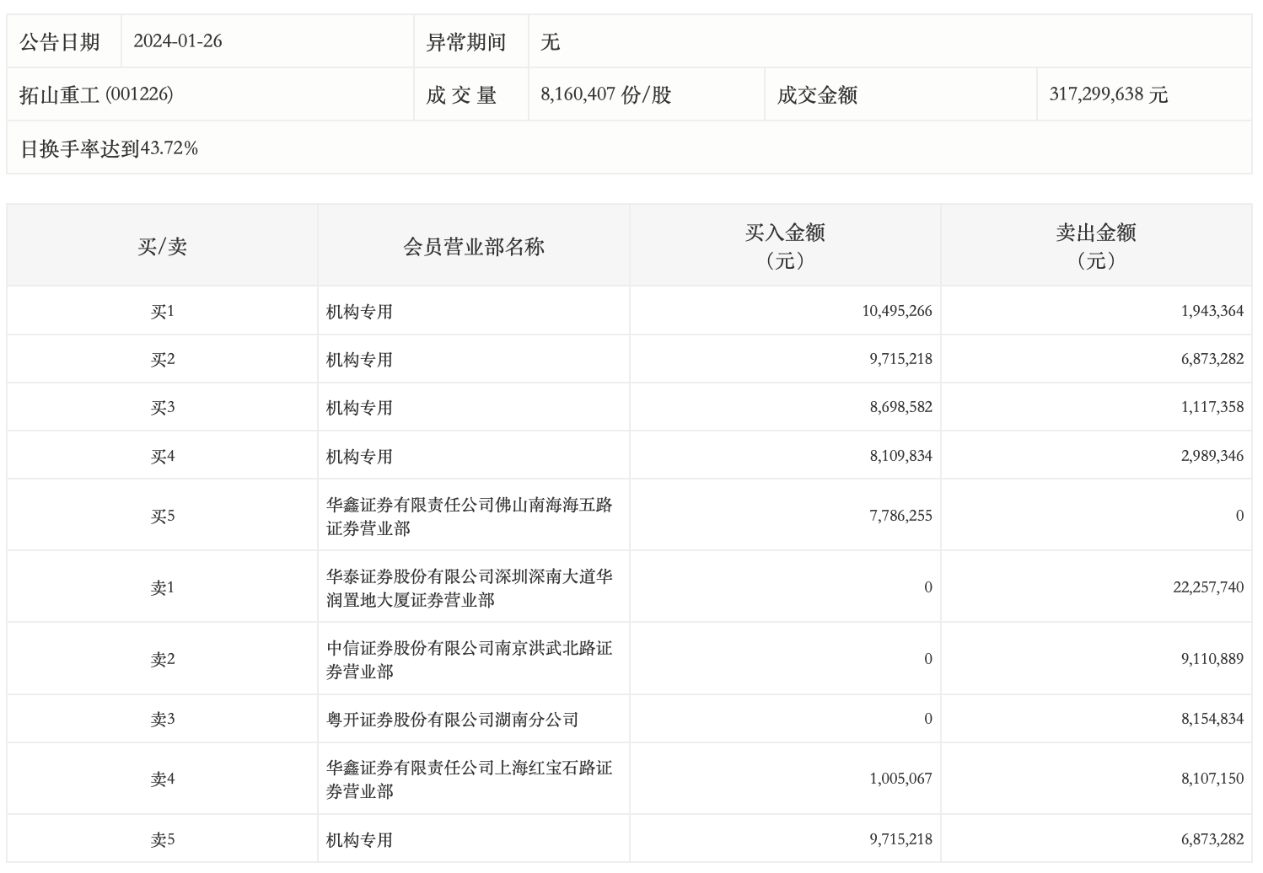Click 中信证券南京洪武北路证券营业部 entry
The width and height of the screenshot is (1263, 873).
[x=469, y=659]
